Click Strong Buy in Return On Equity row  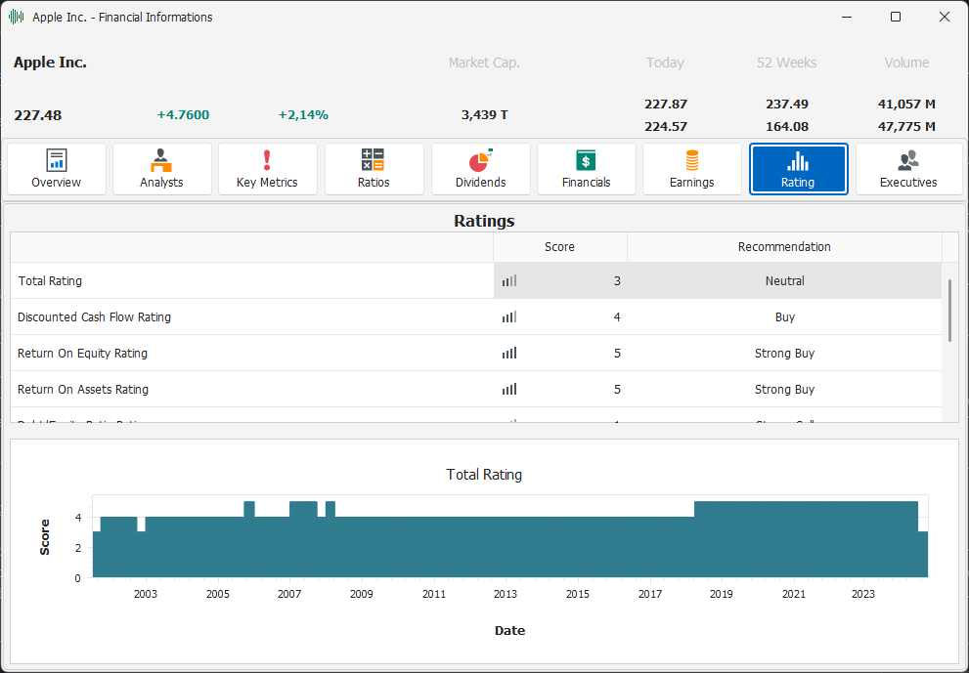[x=785, y=354]
